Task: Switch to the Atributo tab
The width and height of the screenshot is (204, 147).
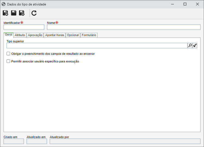Action: [20, 35]
